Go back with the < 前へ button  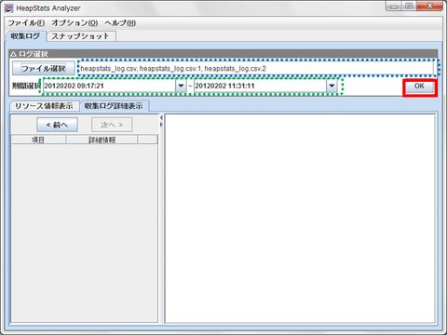(x=57, y=125)
